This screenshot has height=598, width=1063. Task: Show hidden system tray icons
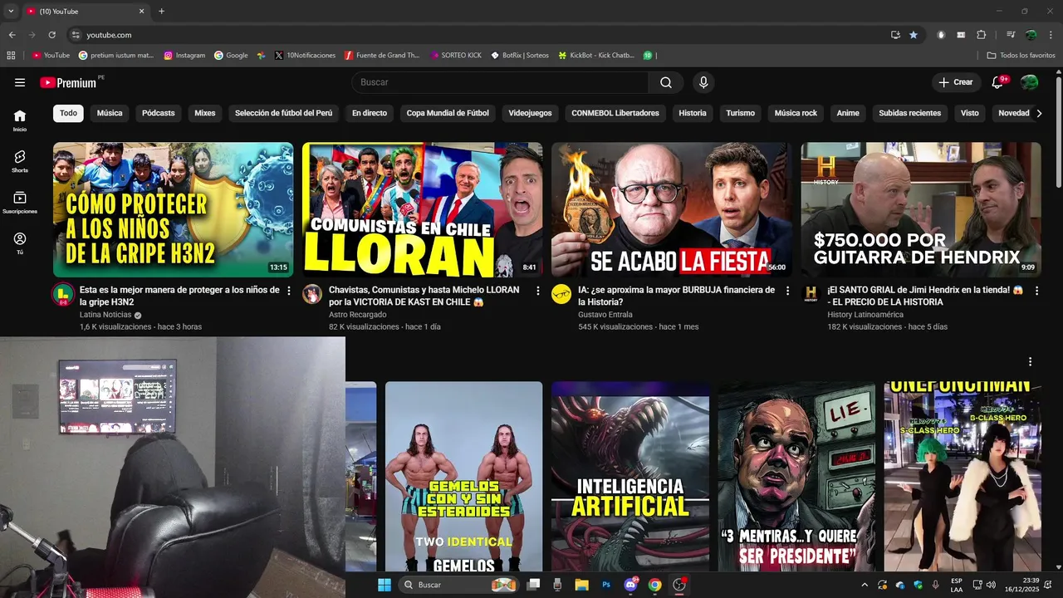point(865,585)
